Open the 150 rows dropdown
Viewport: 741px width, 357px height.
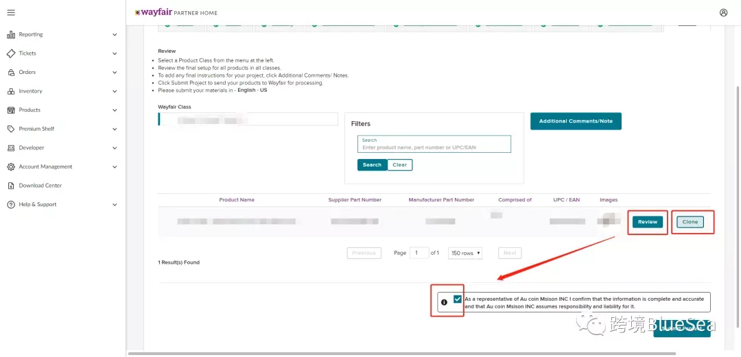tap(465, 253)
